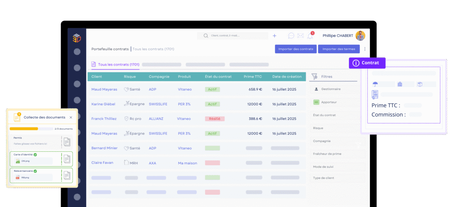450x207 pixels.
Task: Click the Gestionnaire person icon
Action: [316, 89]
